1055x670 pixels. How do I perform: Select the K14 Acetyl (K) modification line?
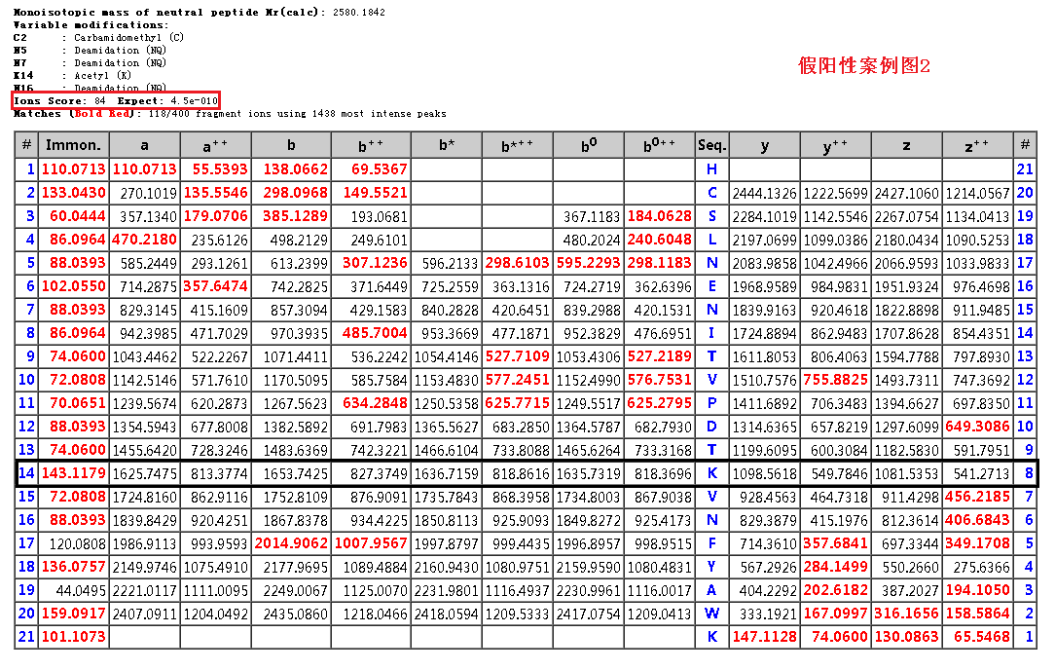click(x=102, y=75)
